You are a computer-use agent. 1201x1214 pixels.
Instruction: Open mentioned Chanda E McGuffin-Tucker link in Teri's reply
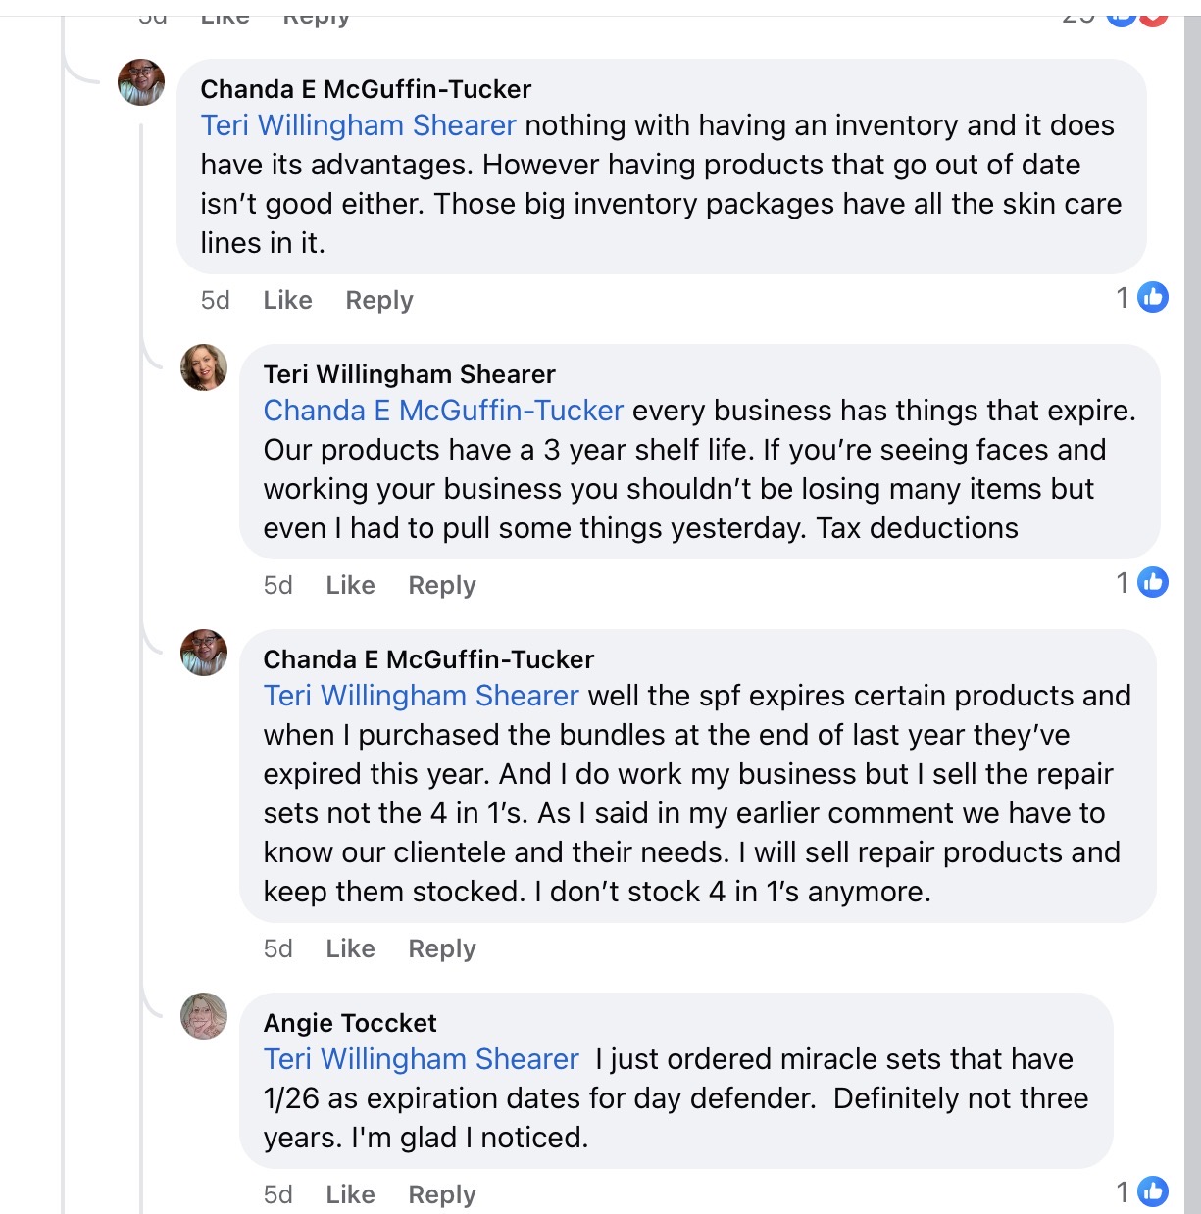pyautogui.click(x=443, y=411)
